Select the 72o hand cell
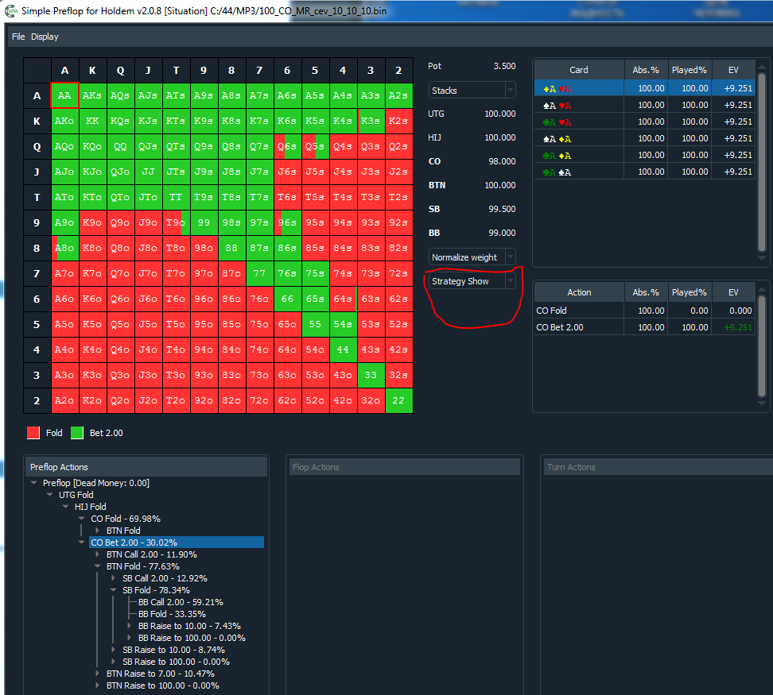 pos(259,400)
